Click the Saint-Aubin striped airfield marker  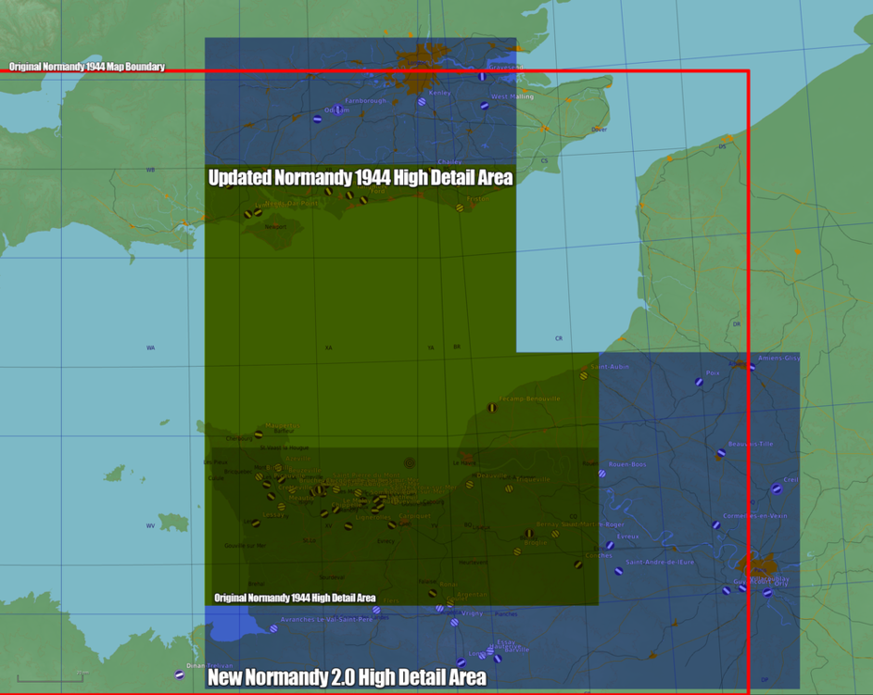point(583,375)
